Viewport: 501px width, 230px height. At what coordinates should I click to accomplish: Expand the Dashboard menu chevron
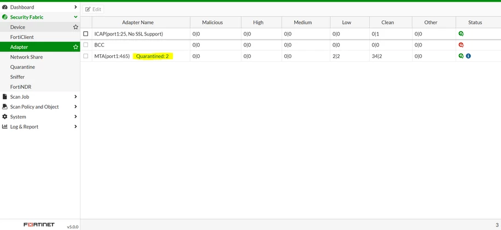75,7
